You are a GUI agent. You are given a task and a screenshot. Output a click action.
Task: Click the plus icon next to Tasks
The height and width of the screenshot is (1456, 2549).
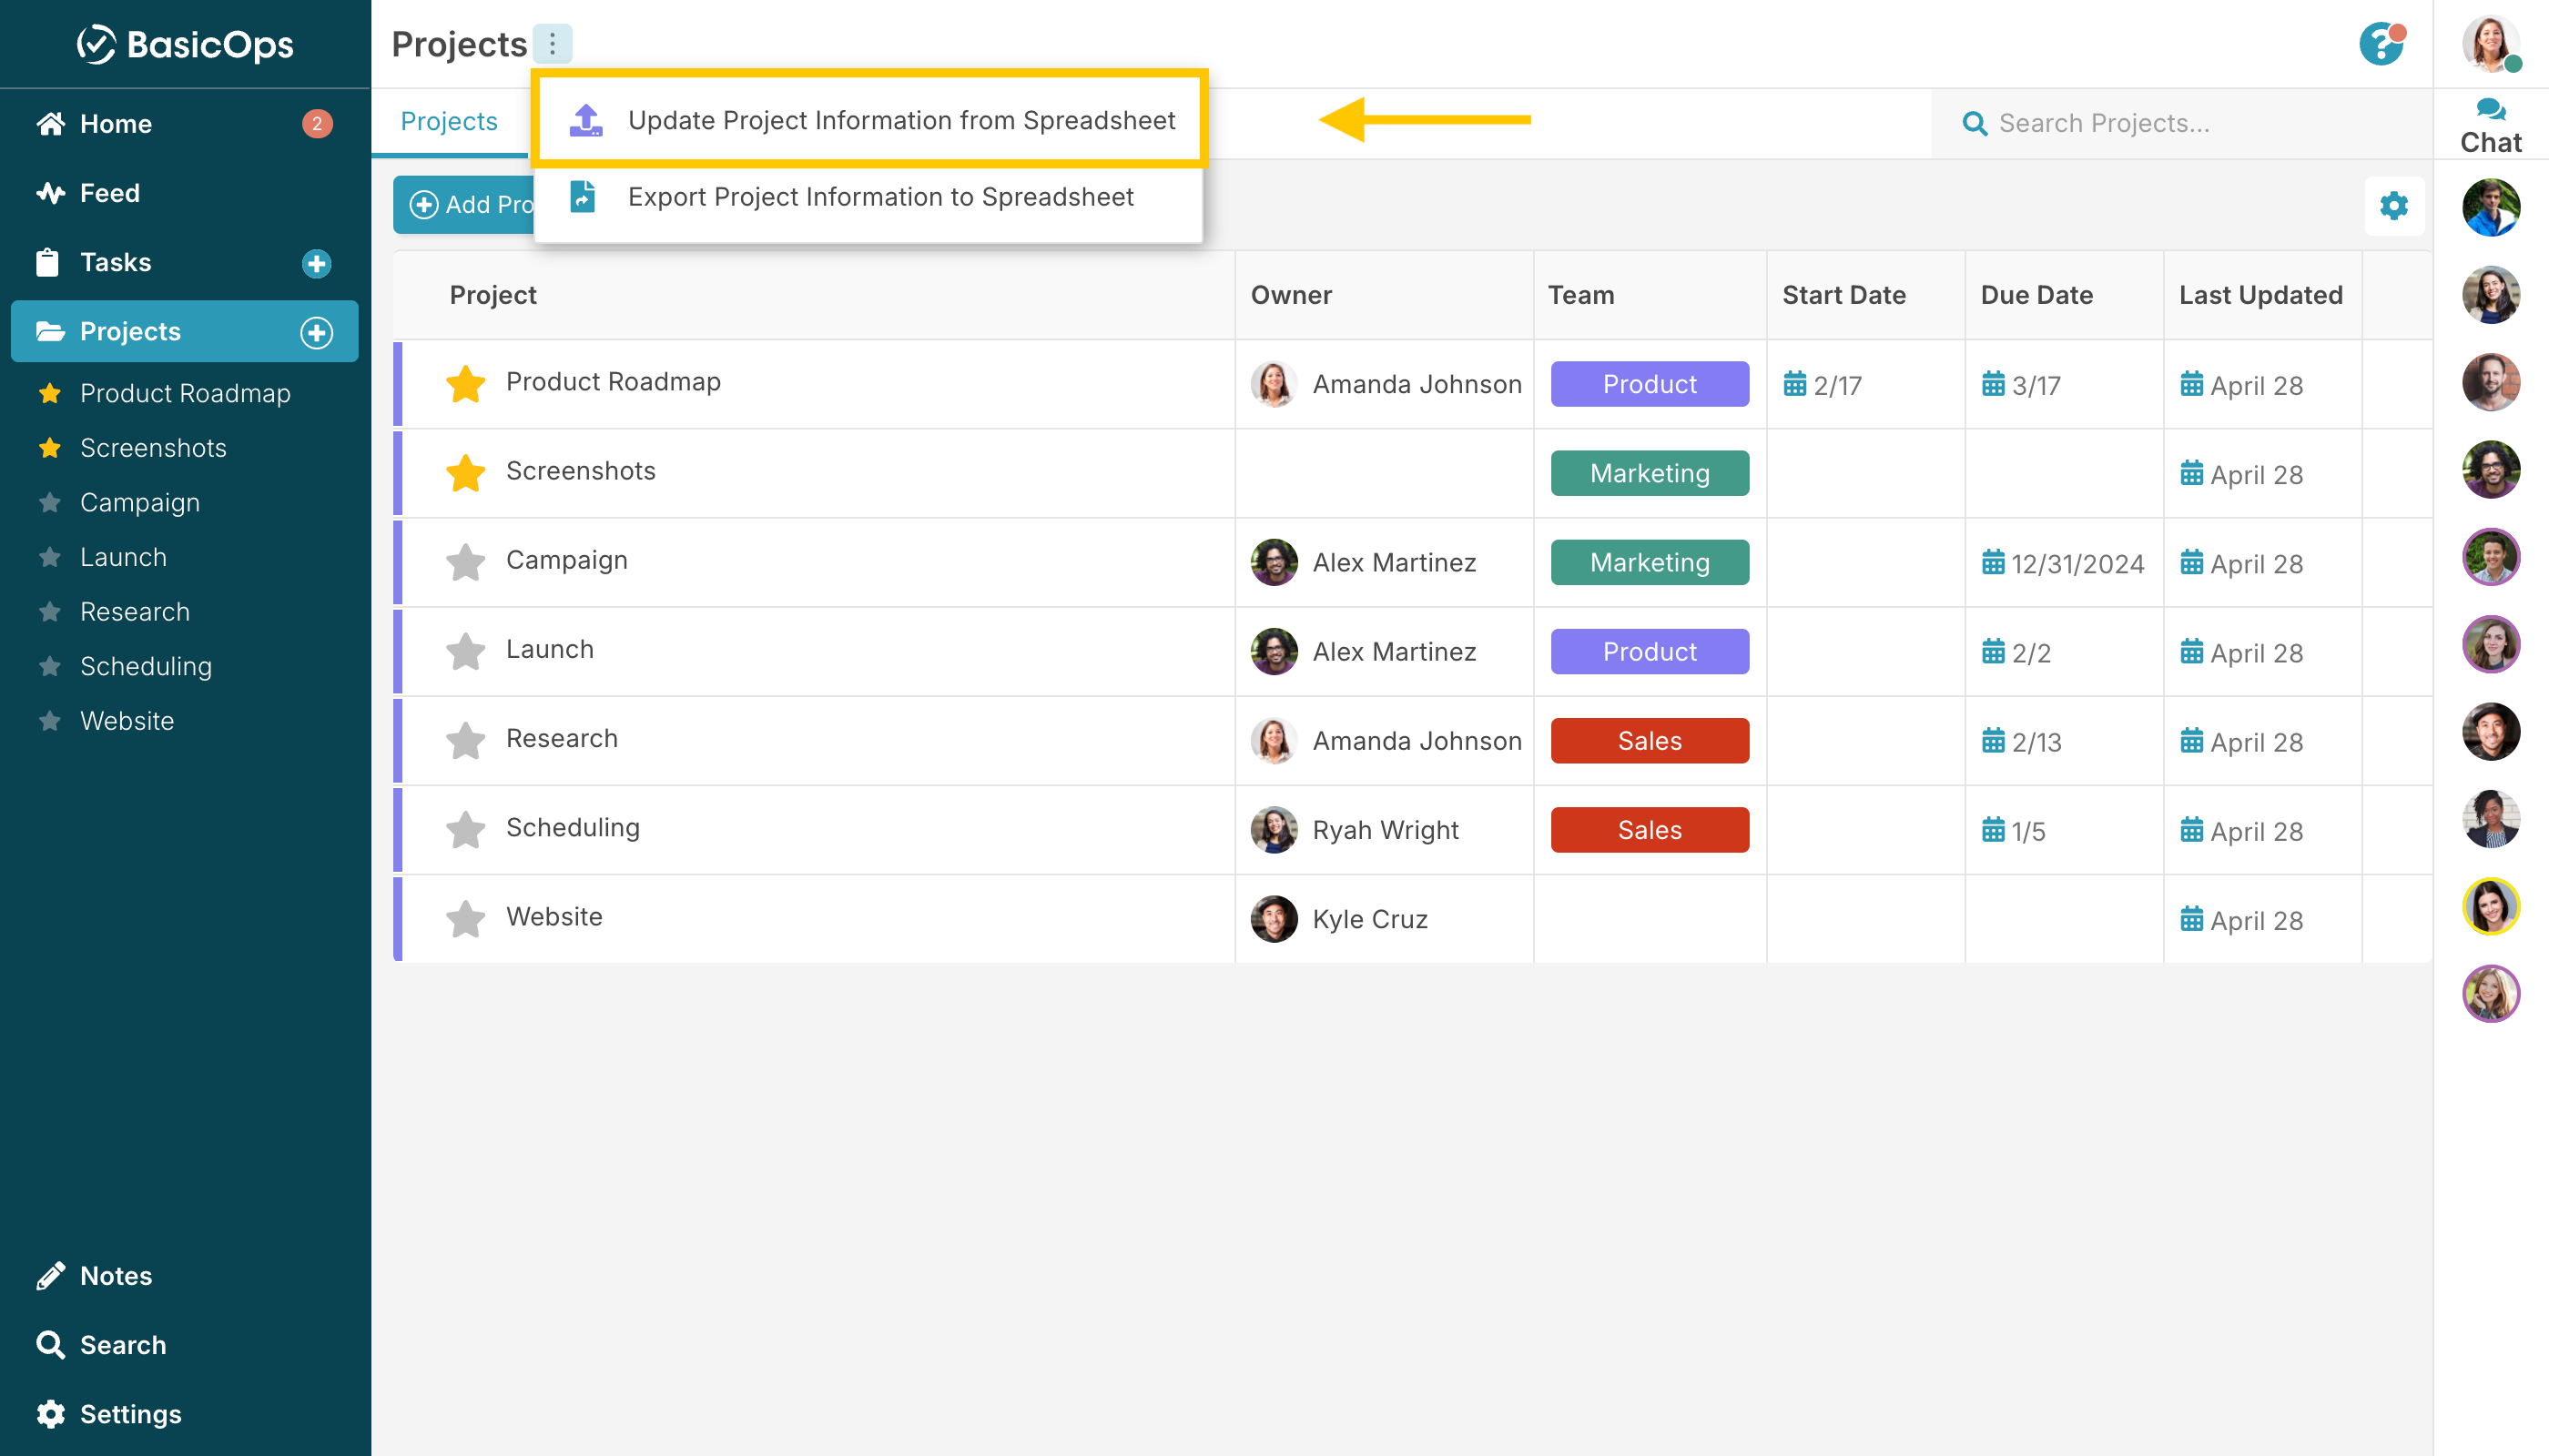(316, 263)
